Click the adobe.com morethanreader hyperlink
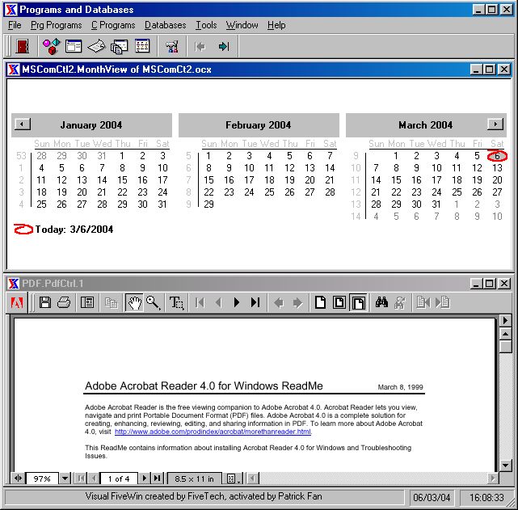Screen dimensions: 518x510 point(213,432)
